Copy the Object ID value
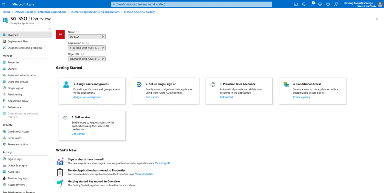Image resolution: width=384 pixels, height=193 pixels. click(x=103, y=59)
